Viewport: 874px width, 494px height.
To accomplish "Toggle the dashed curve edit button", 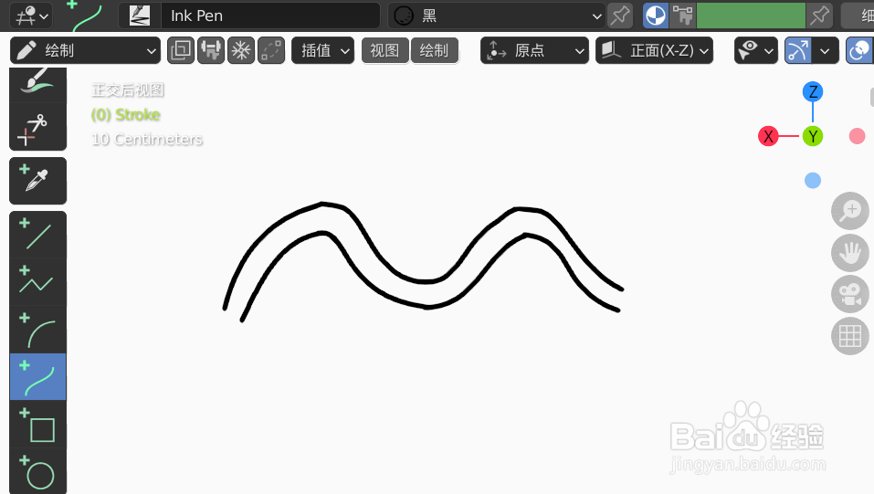I will tap(271, 51).
